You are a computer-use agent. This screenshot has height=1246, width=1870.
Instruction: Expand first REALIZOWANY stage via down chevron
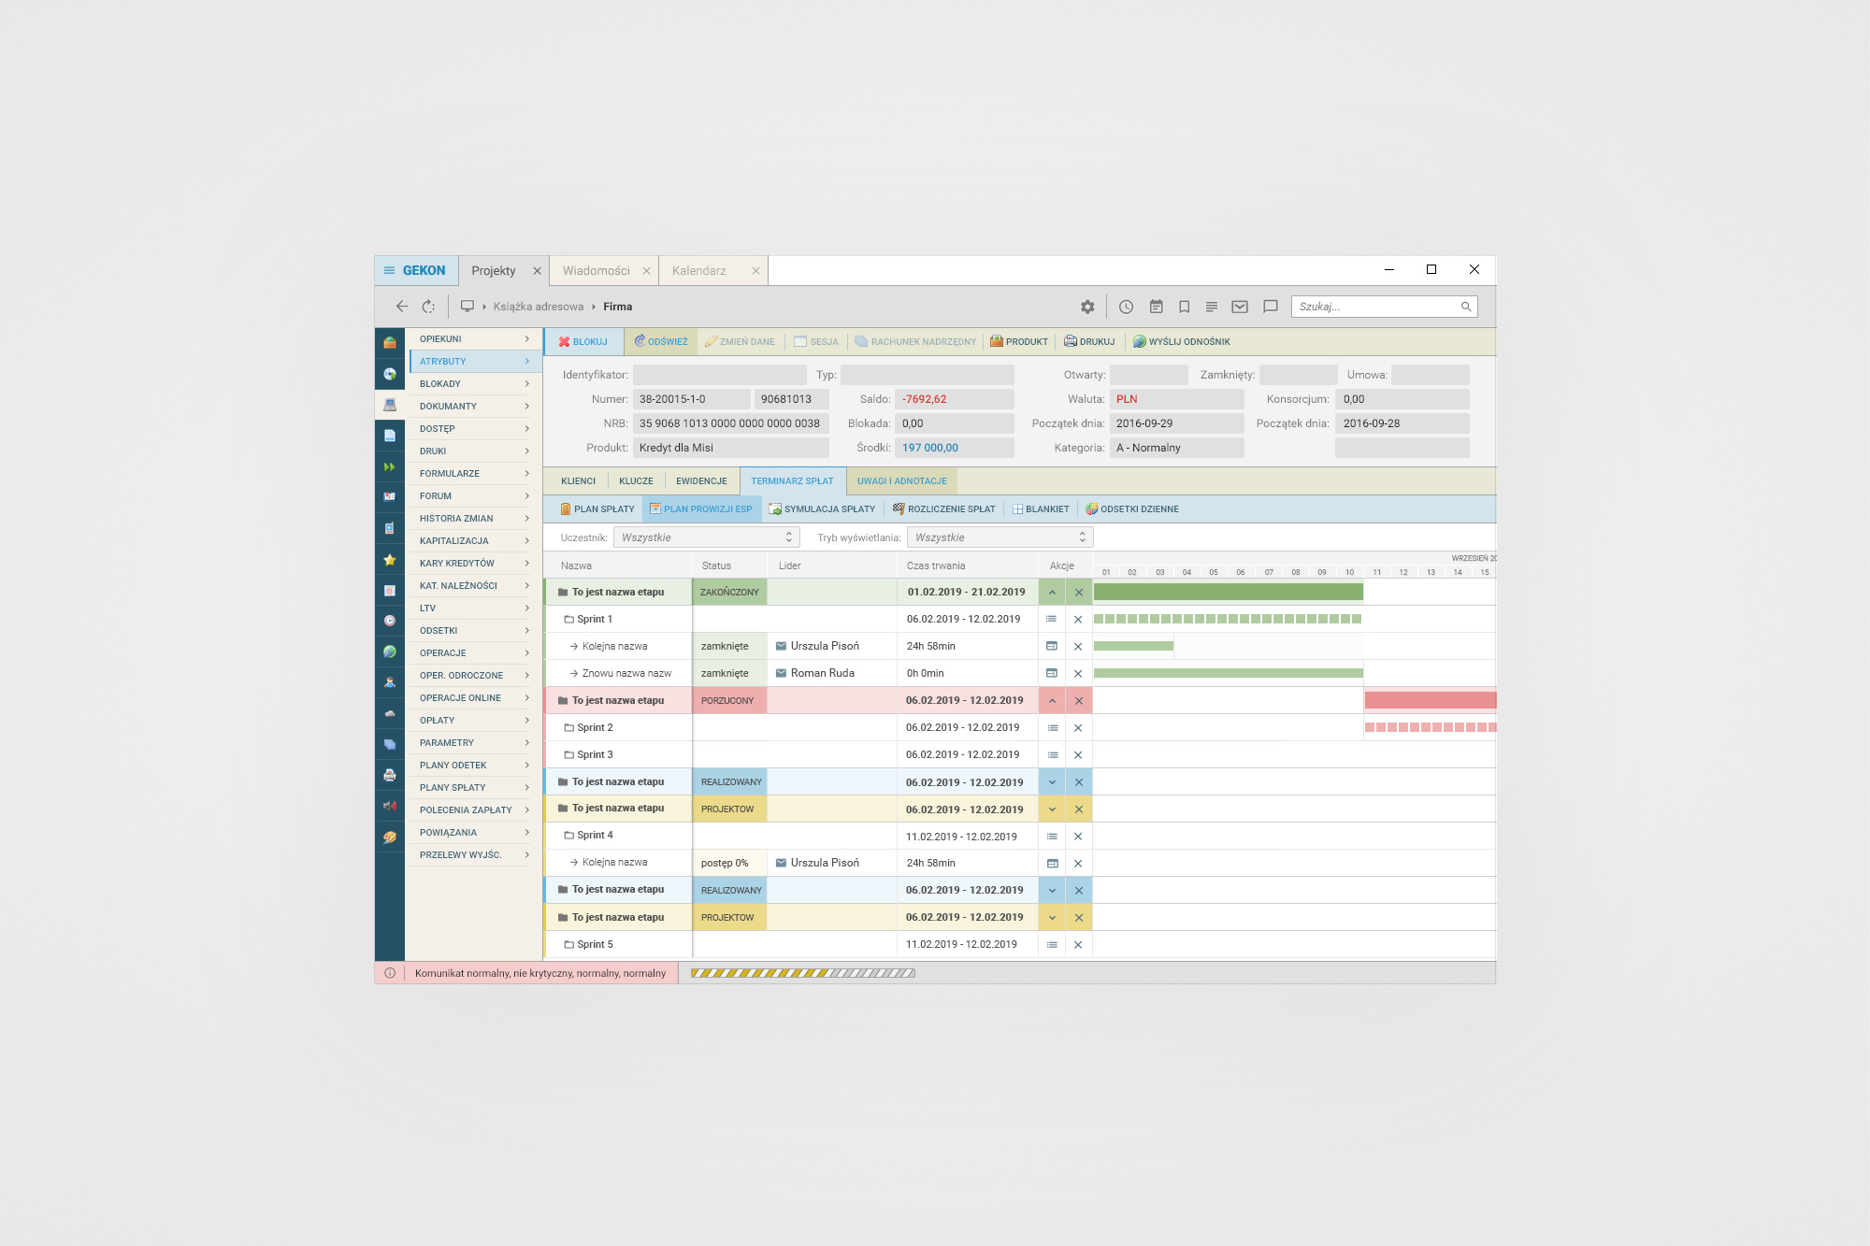[x=1052, y=782]
